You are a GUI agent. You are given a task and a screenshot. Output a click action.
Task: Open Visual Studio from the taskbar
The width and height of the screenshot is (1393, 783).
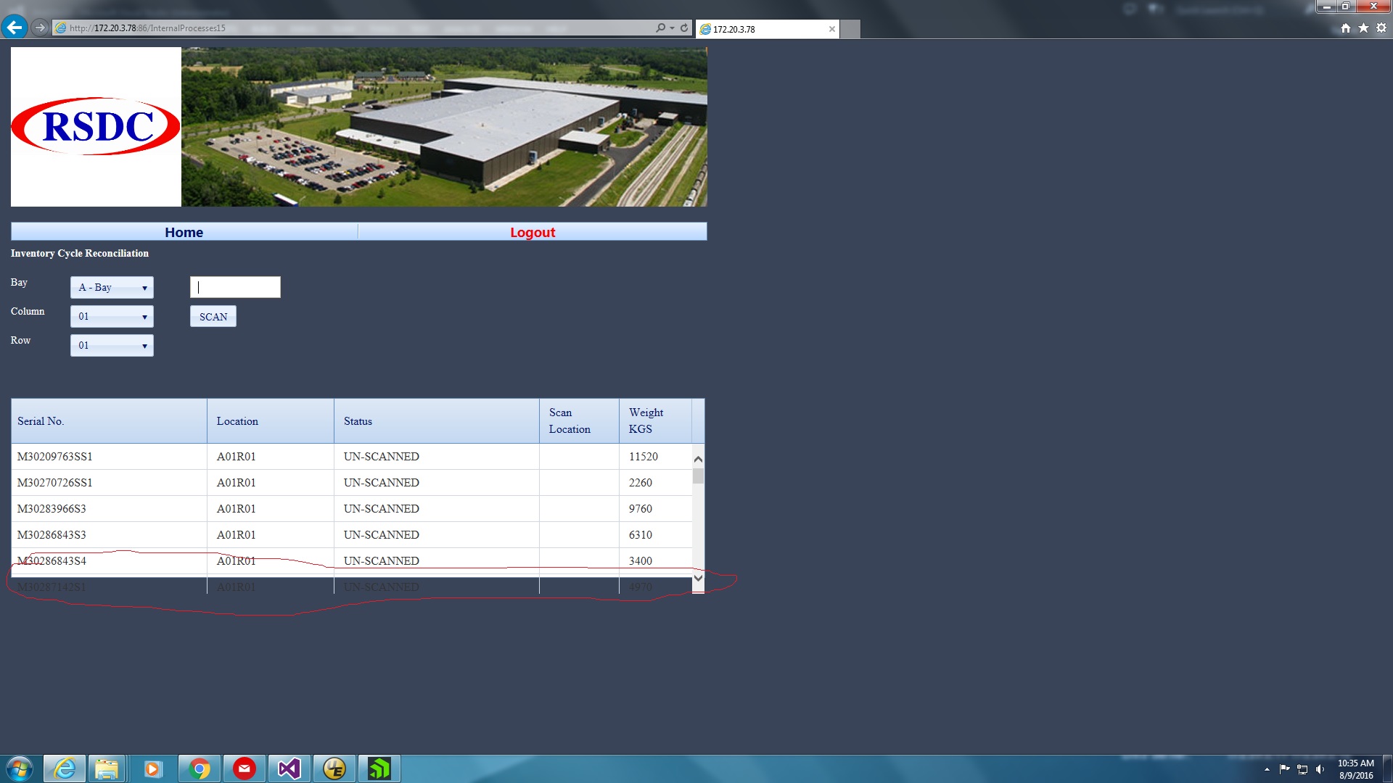289,768
